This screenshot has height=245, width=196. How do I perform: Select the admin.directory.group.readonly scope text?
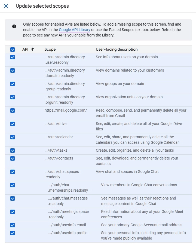pos(65,86)
